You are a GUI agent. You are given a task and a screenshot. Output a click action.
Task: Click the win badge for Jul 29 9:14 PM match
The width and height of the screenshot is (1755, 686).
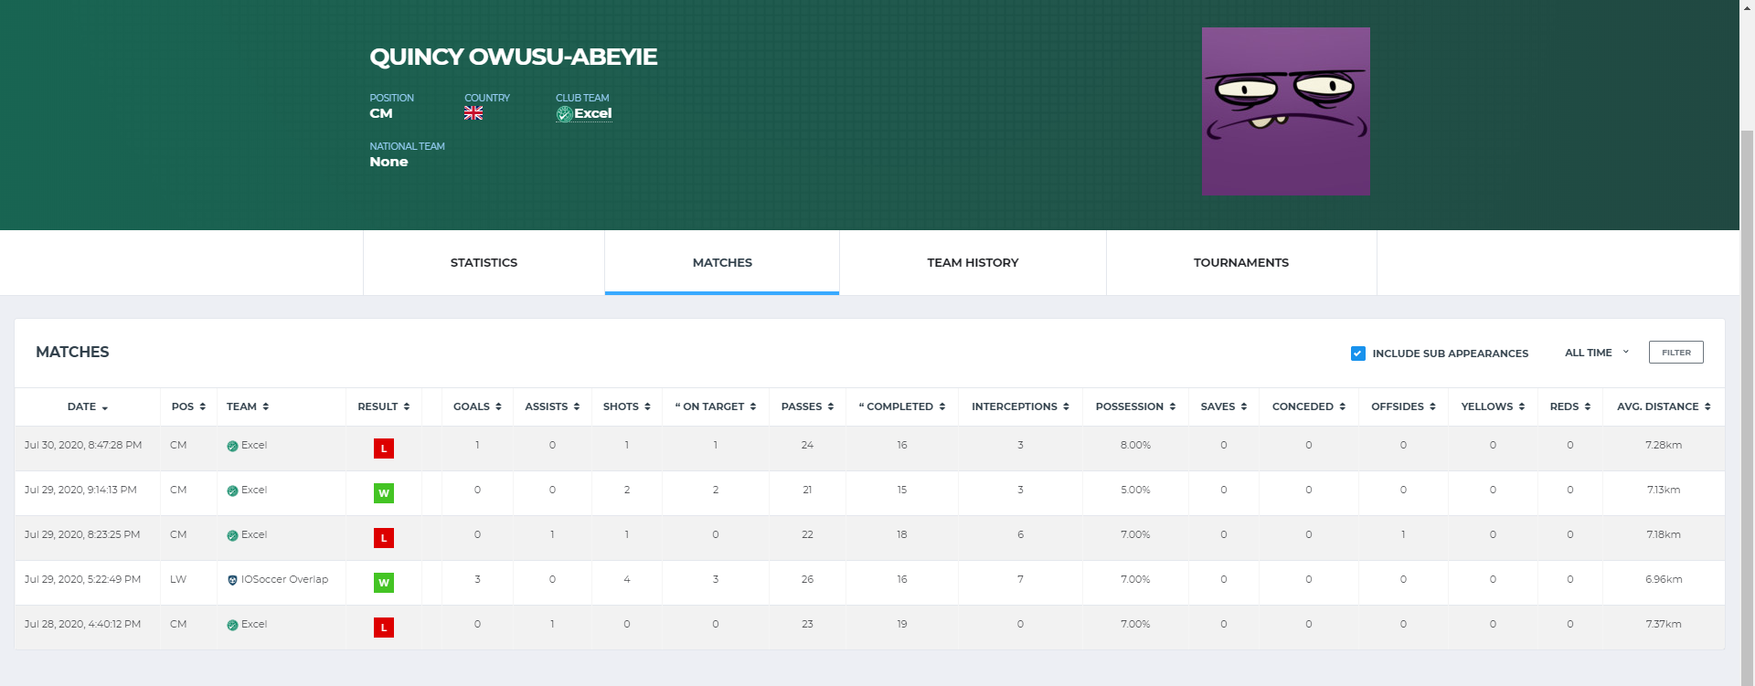(384, 493)
